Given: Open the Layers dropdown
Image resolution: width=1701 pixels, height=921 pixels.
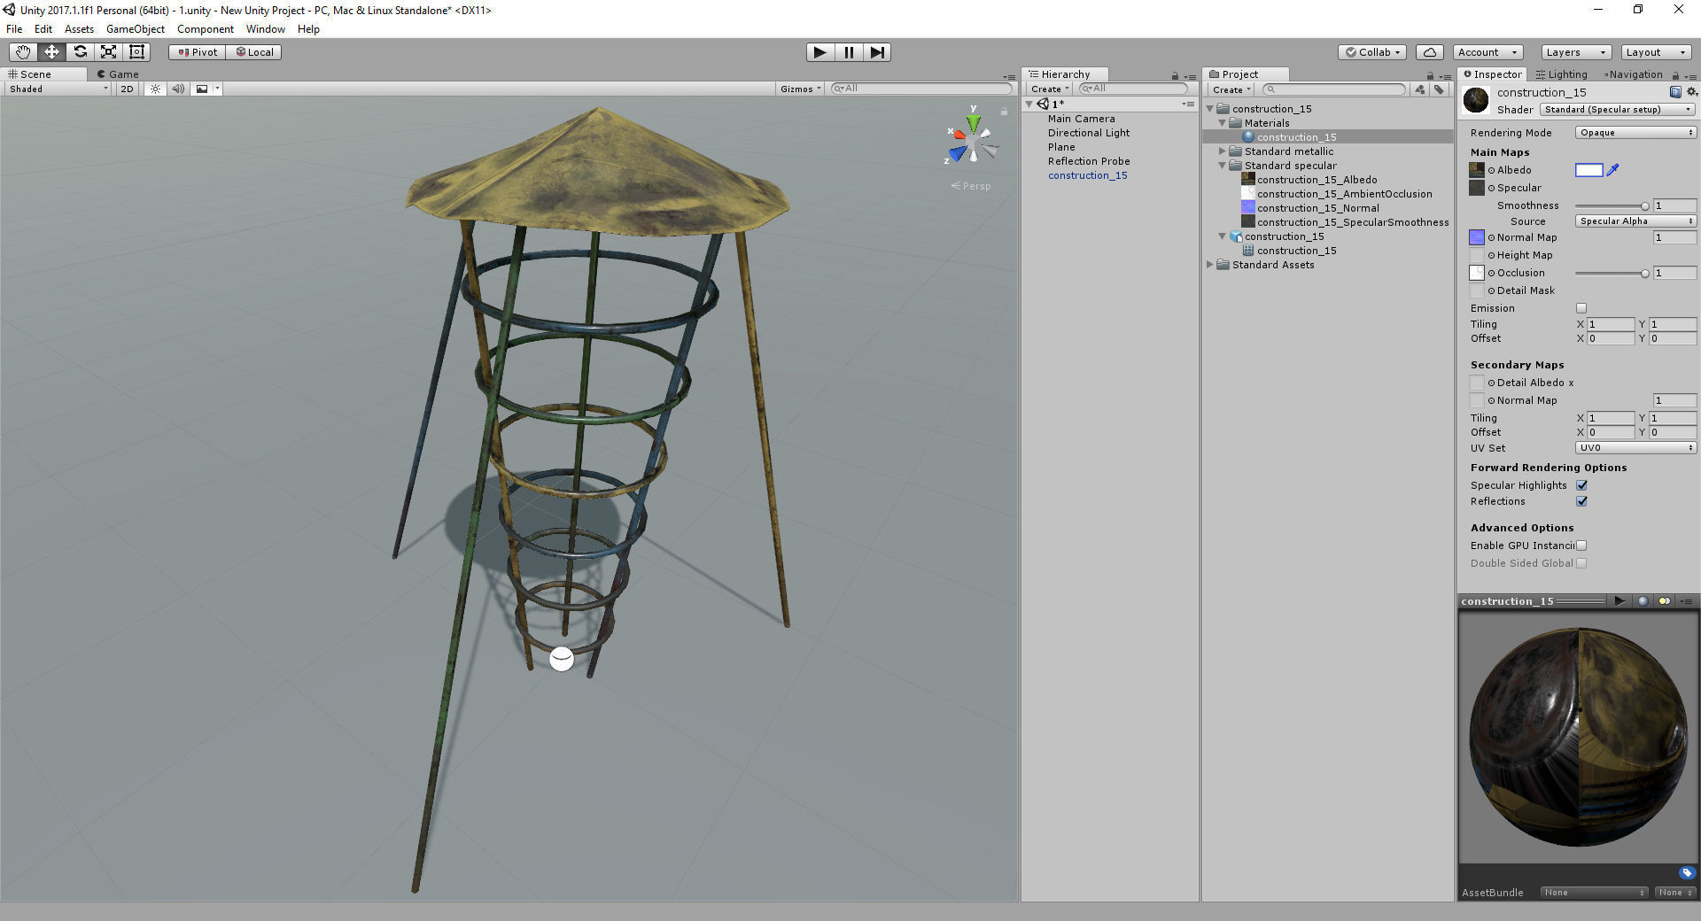Looking at the screenshot, I should click(1576, 52).
